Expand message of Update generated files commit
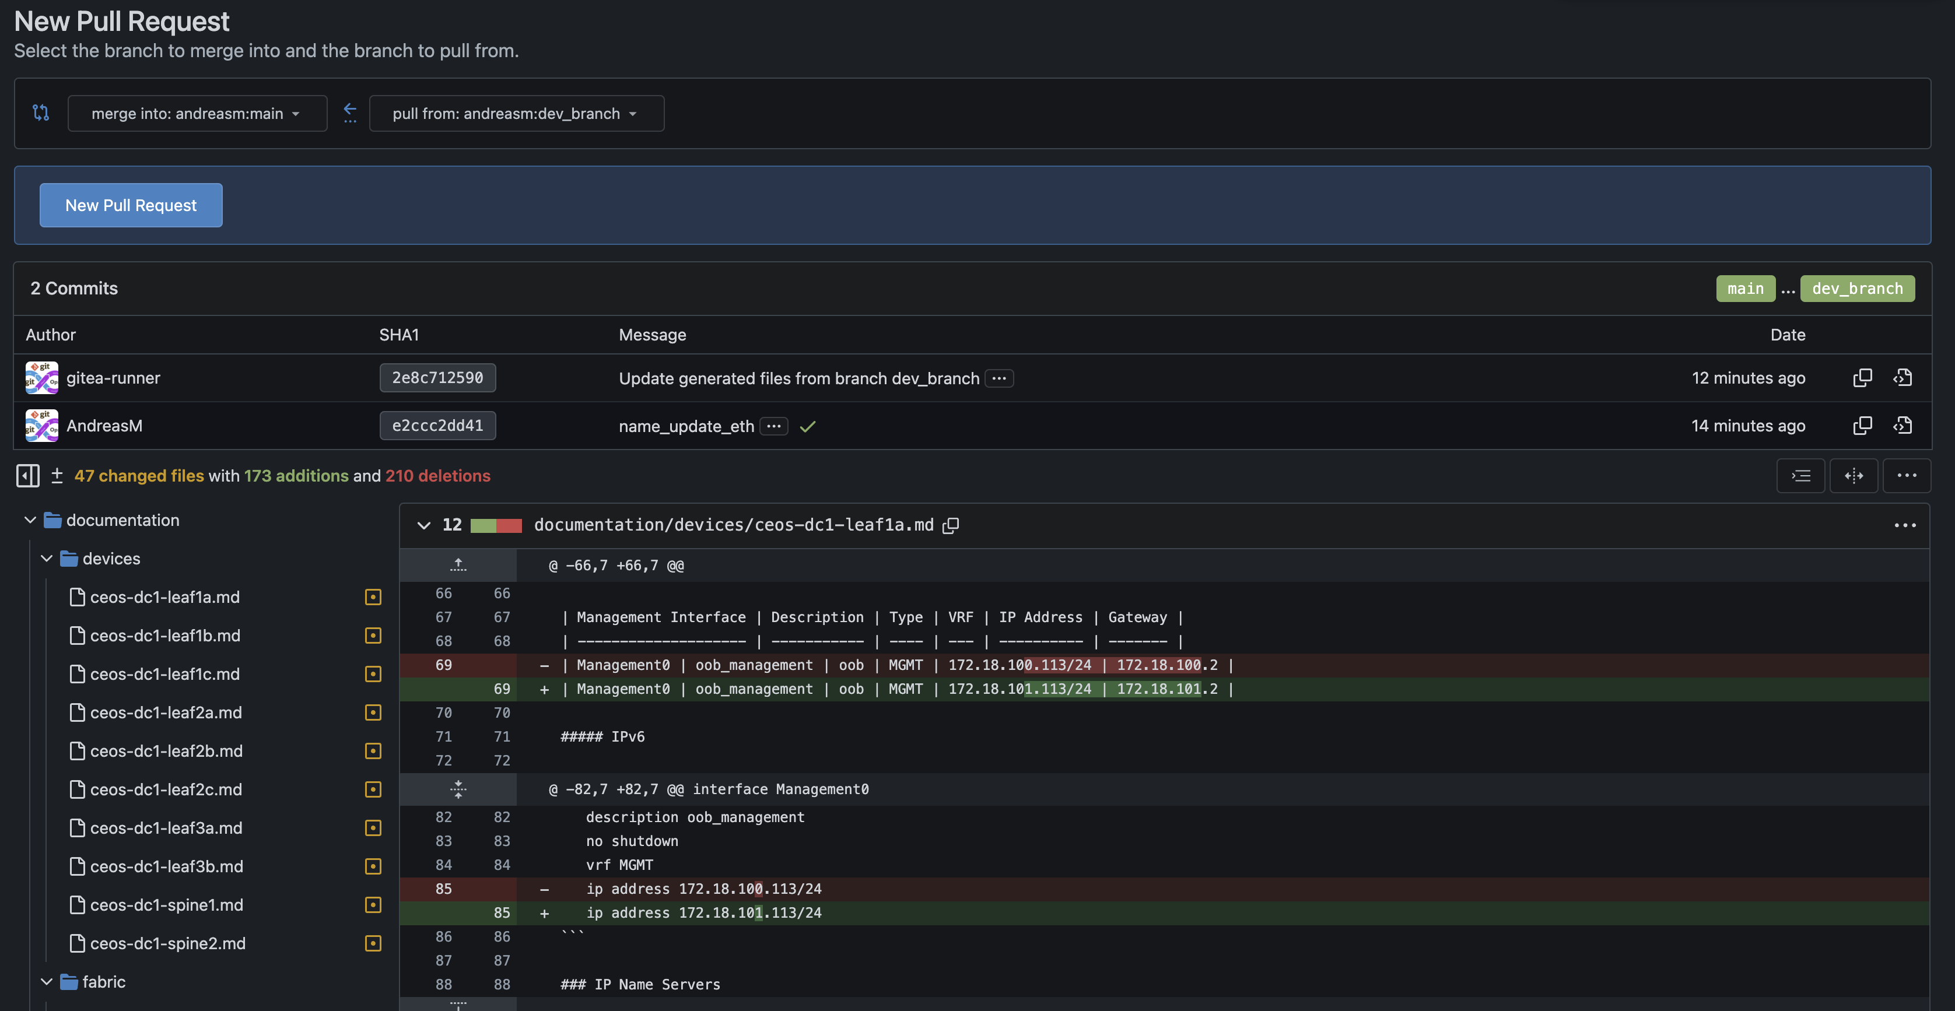The image size is (1955, 1011). 1000,378
